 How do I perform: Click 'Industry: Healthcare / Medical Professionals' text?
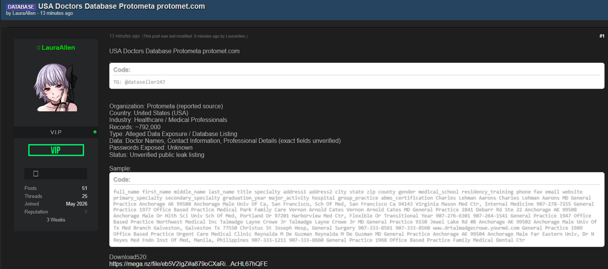tap(168, 120)
